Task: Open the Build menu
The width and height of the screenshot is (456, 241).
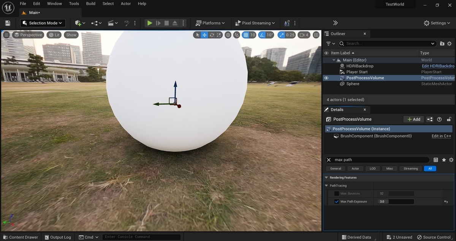Action: pyautogui.click(x=91, y=4)
